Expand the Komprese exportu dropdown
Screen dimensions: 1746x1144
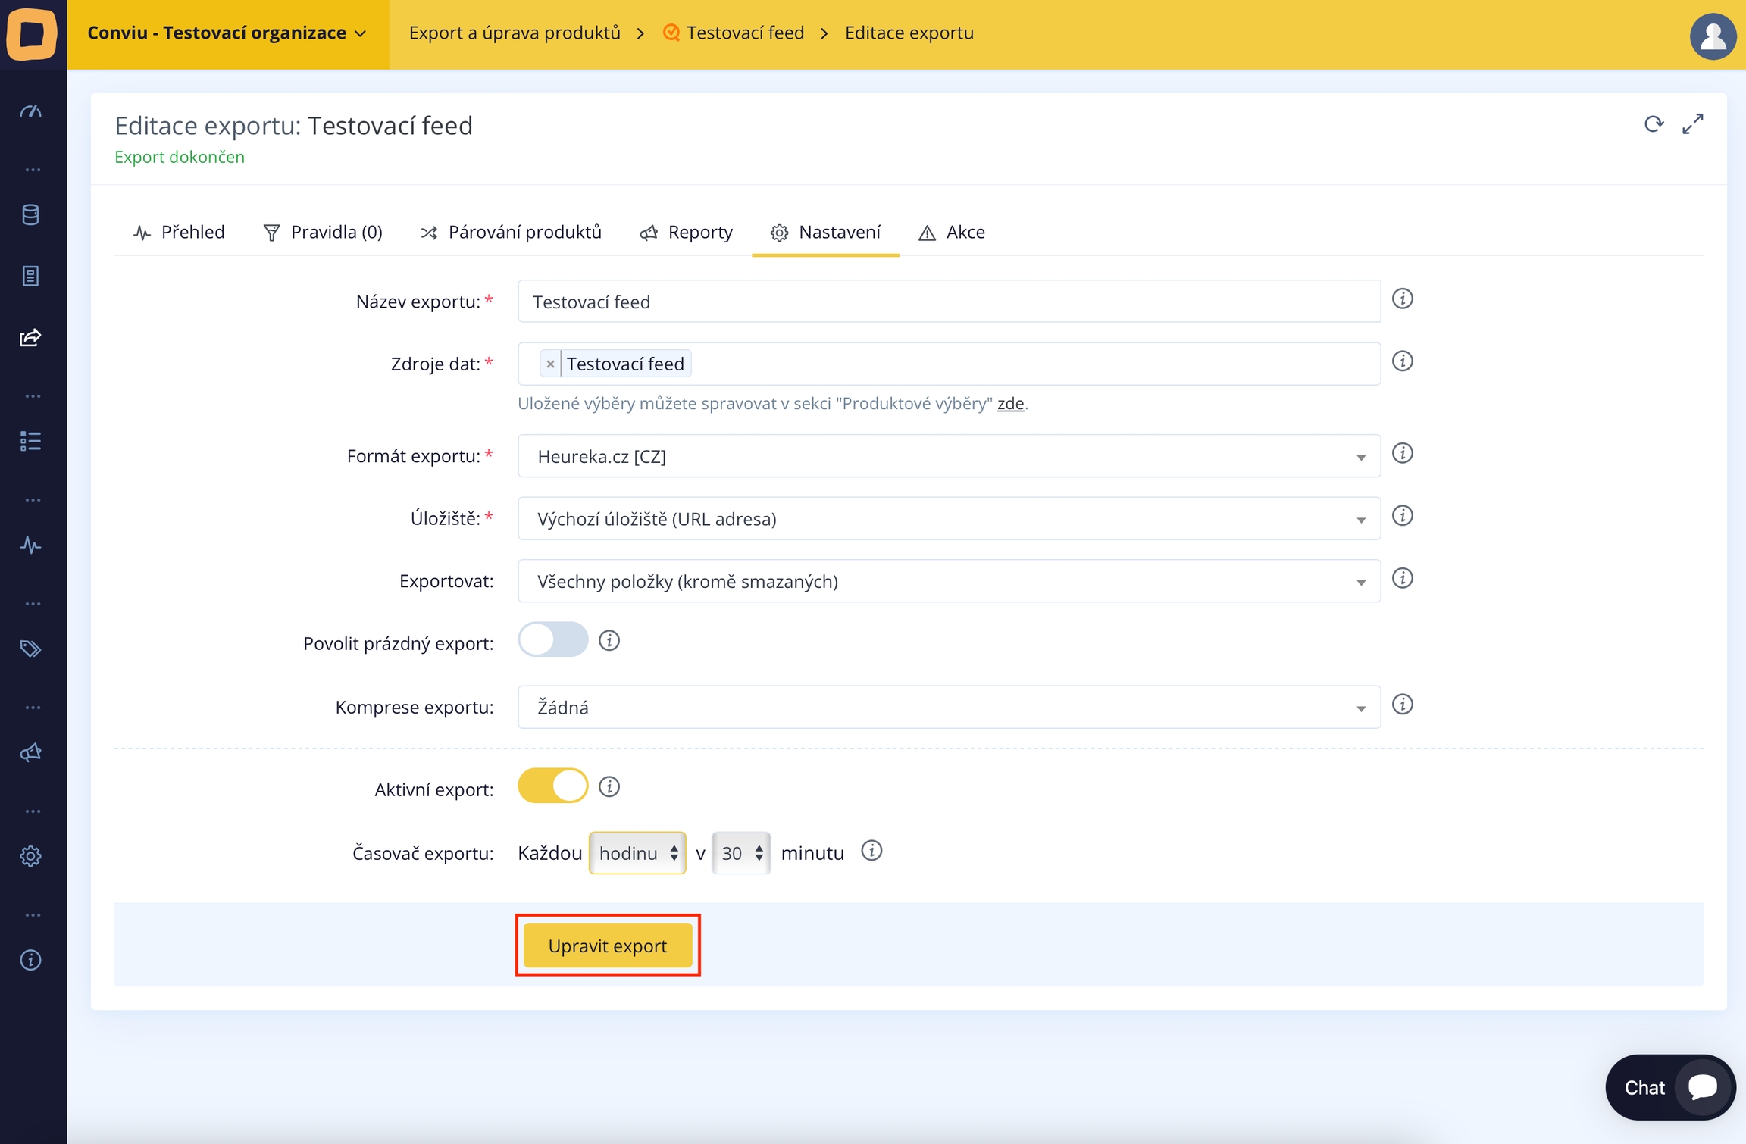click(x=948, y=708)
